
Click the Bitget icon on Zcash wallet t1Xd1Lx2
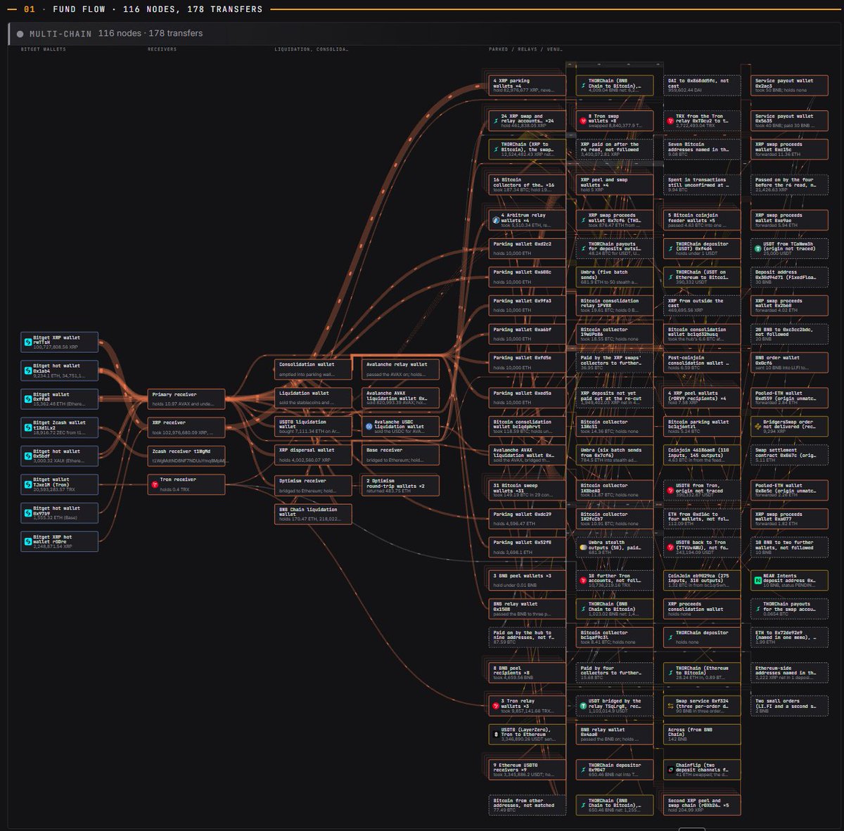[29, 427]
